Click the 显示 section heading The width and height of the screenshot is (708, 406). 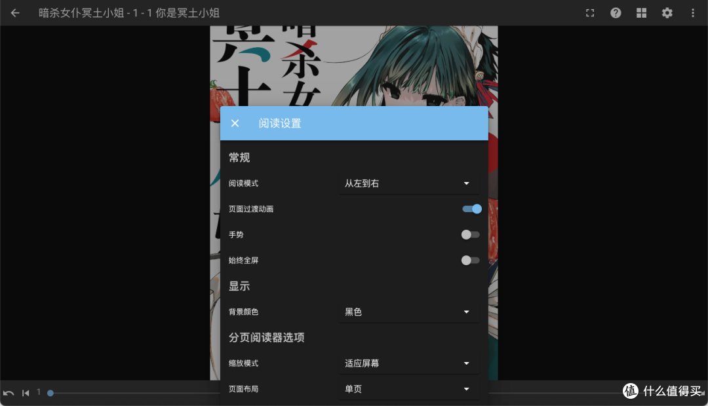coord(239,286)
